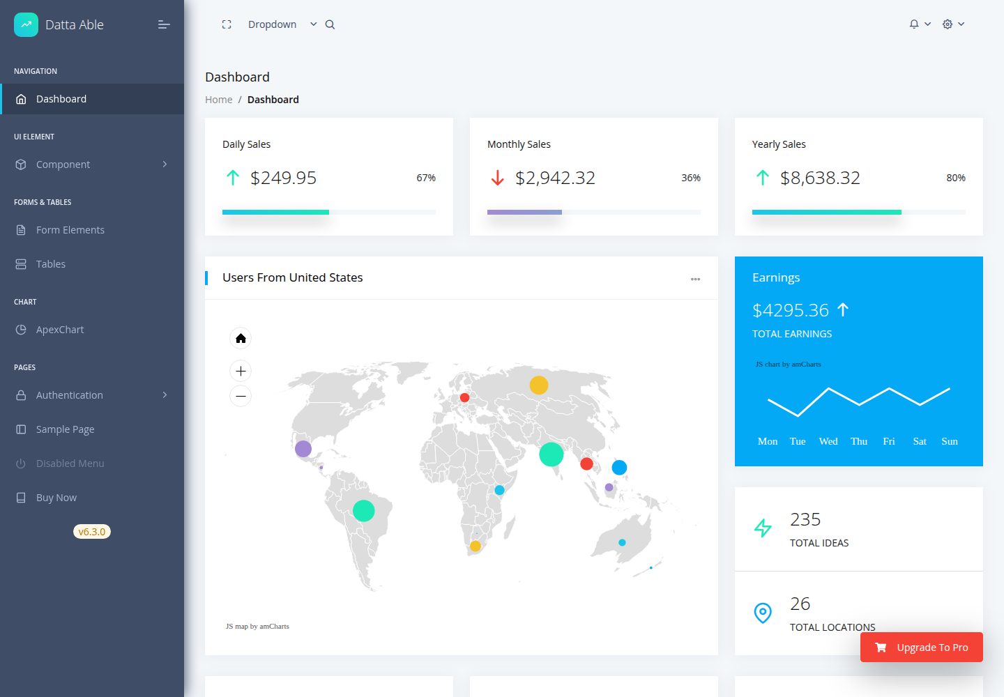The height and width of the screenshot is (697, 1004).
Task: Zoom out on the map
Action: click(241, 396)
